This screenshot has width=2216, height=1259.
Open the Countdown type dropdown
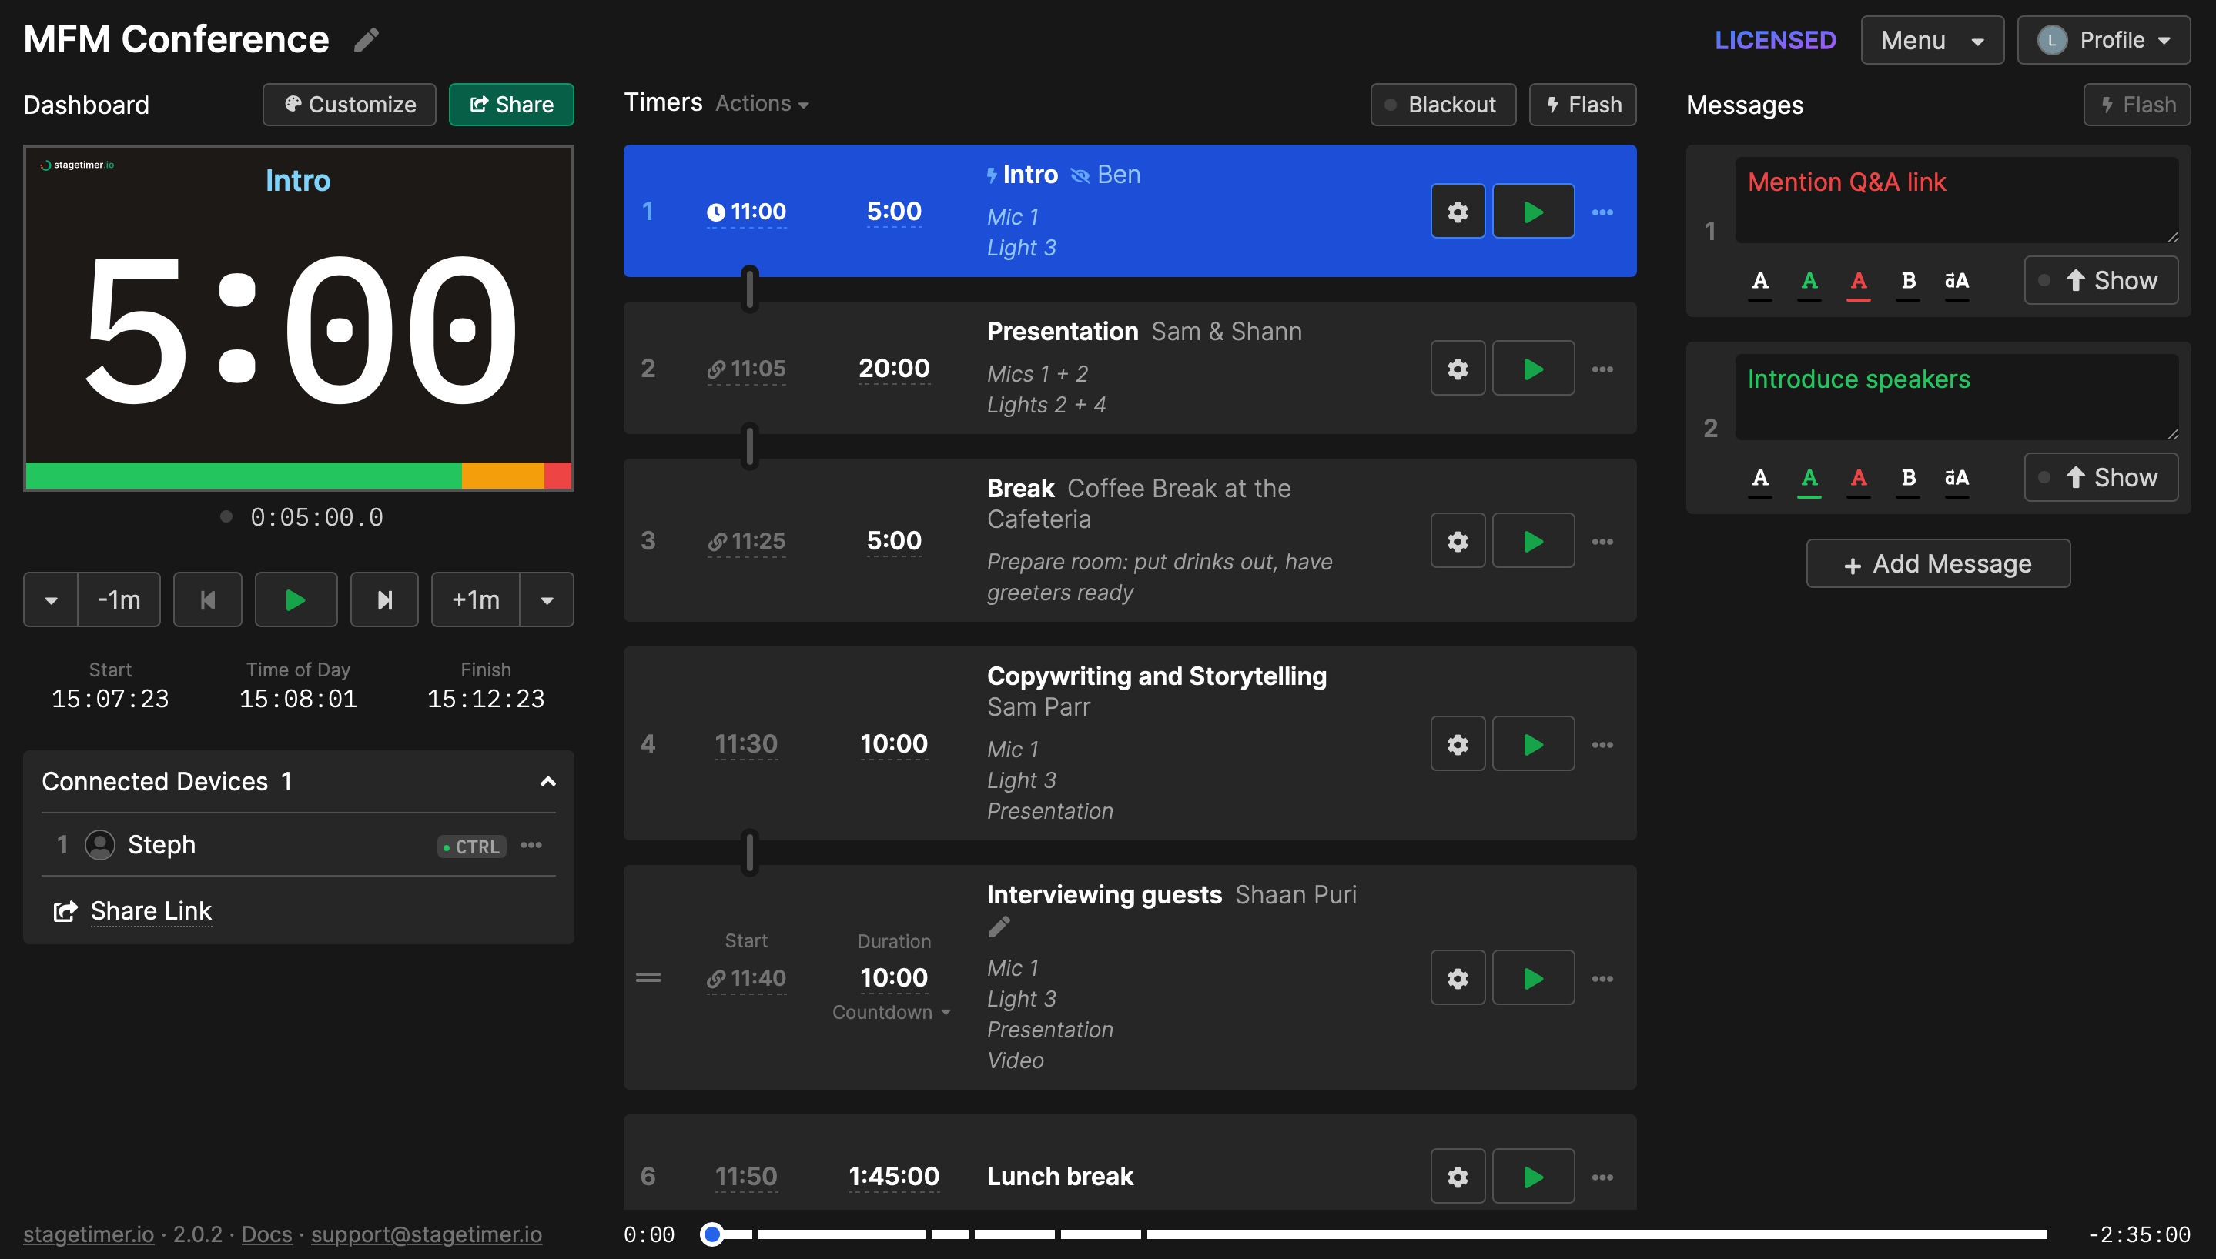coord(892,1012)
